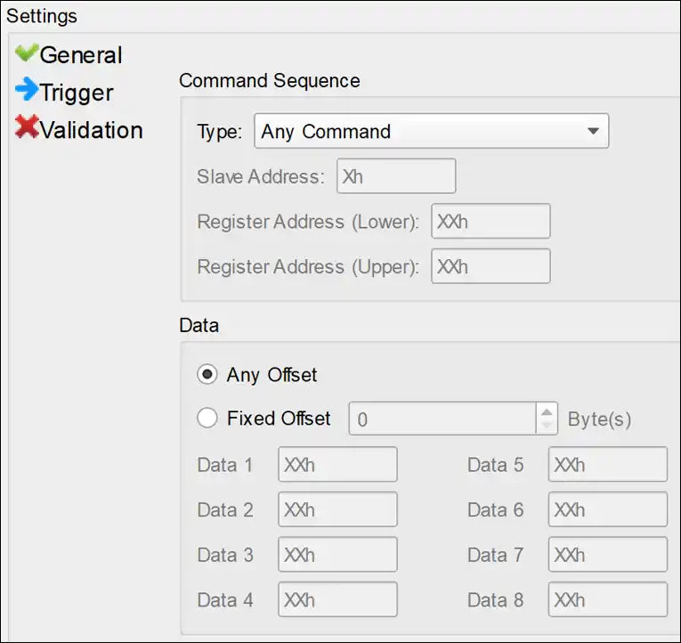Viewport: 681px width, 643px height.
Task: Click the Data 1 input field
Action: pos(337,465)
